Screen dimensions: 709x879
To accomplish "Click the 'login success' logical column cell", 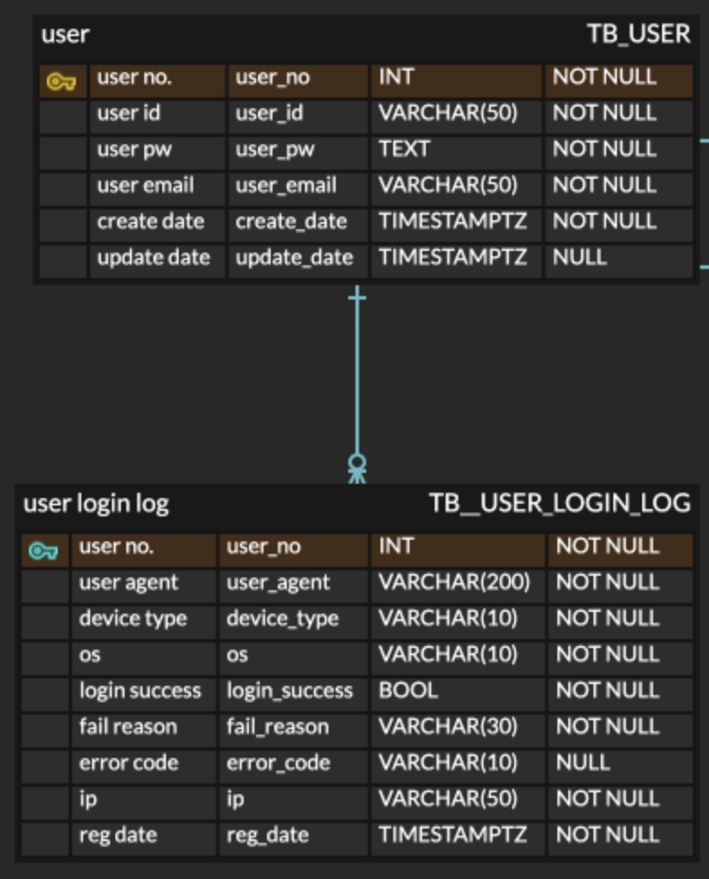I will click(144, 695).
